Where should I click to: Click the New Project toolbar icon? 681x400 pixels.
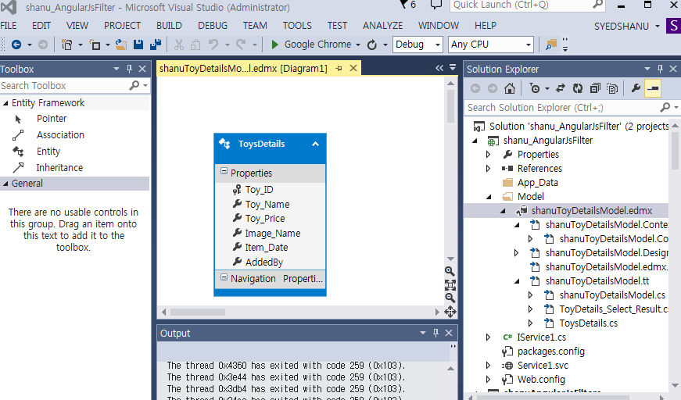66,45
